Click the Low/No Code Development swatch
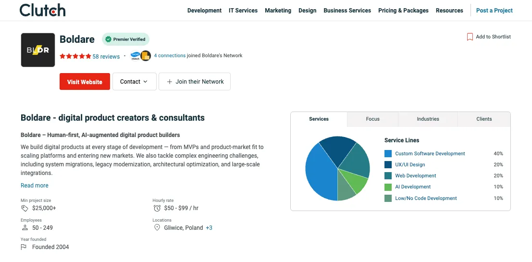Image resolution: width=532 pixels, height=262 pixels. (388, 198)
